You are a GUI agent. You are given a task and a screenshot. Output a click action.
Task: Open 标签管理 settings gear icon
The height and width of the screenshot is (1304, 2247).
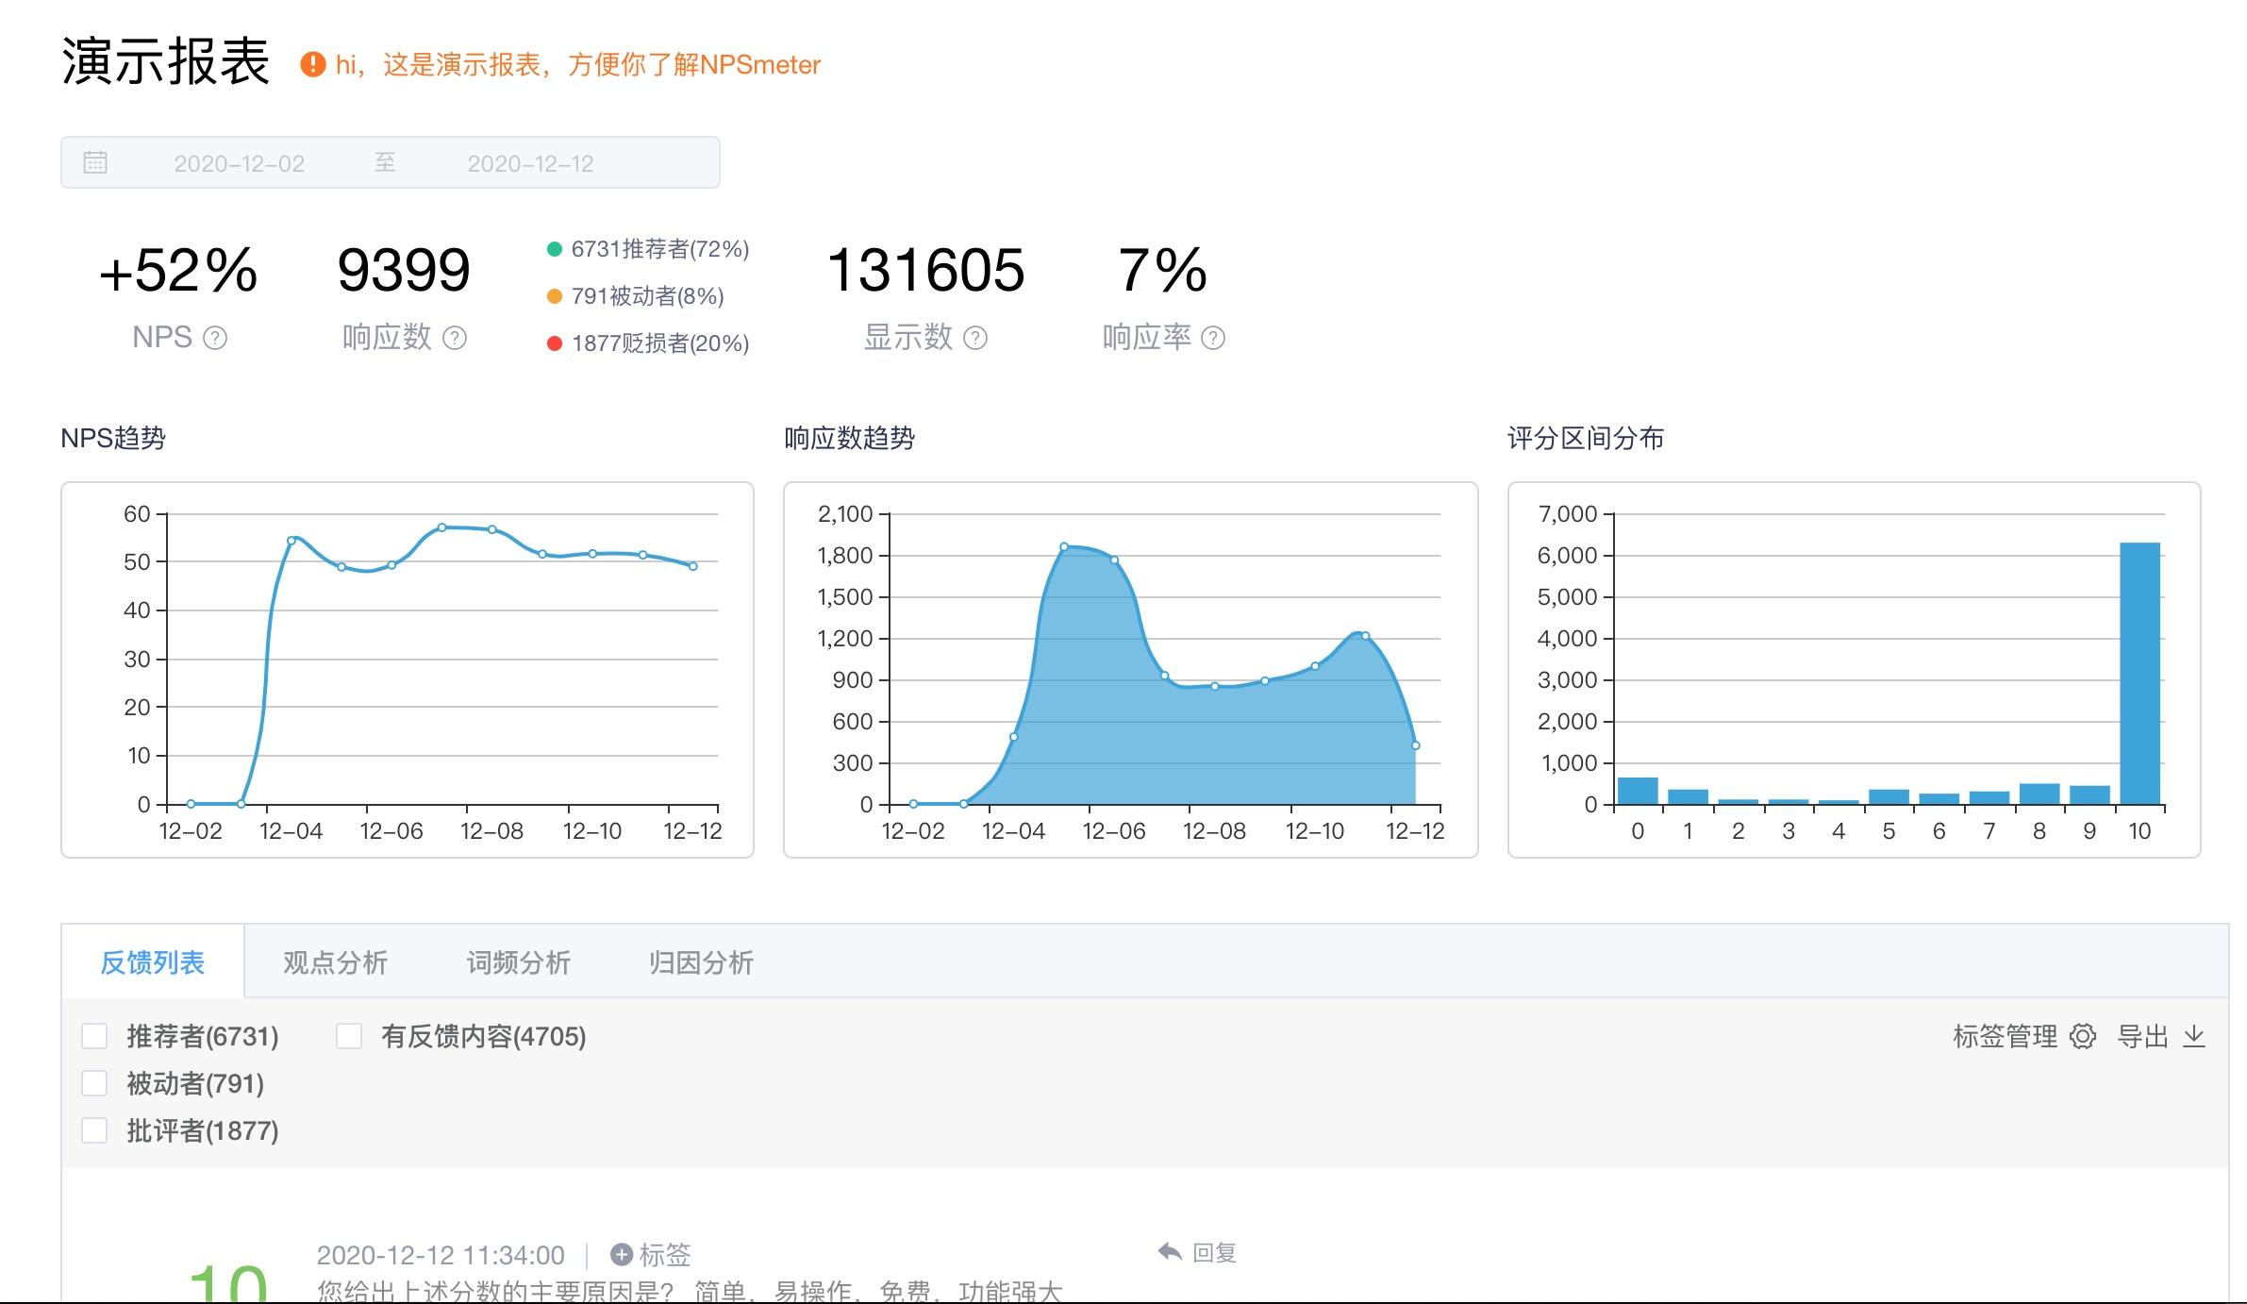[x=2083, y=1037]
